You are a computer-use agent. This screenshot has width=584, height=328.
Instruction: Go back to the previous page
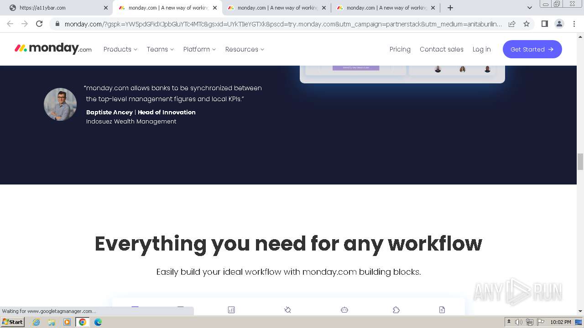[x=10, y=24]
